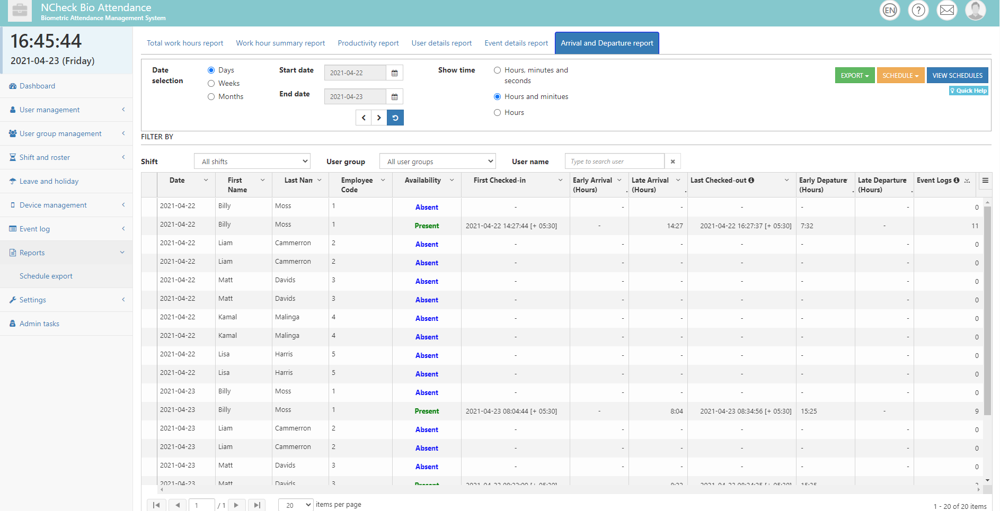Open the help question mark icon
The width and height of the screenshot is (1000, 511).
pyautogui.click(x=918, y=10)
